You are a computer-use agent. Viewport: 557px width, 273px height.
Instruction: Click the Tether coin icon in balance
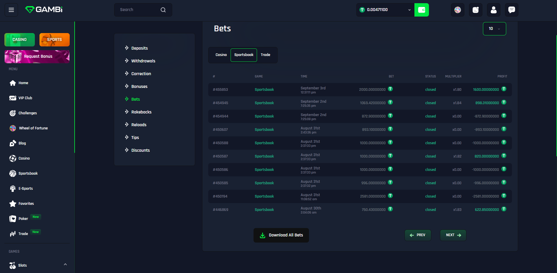coord(362,10)
